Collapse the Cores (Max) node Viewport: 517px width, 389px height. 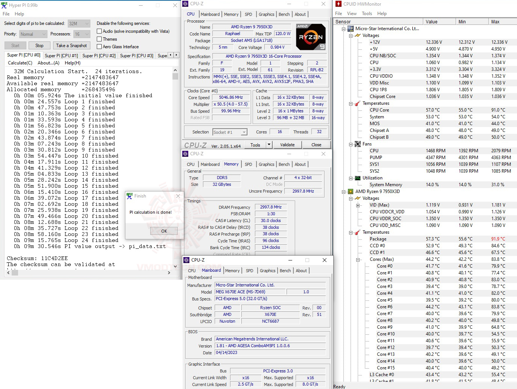[358, 259]
